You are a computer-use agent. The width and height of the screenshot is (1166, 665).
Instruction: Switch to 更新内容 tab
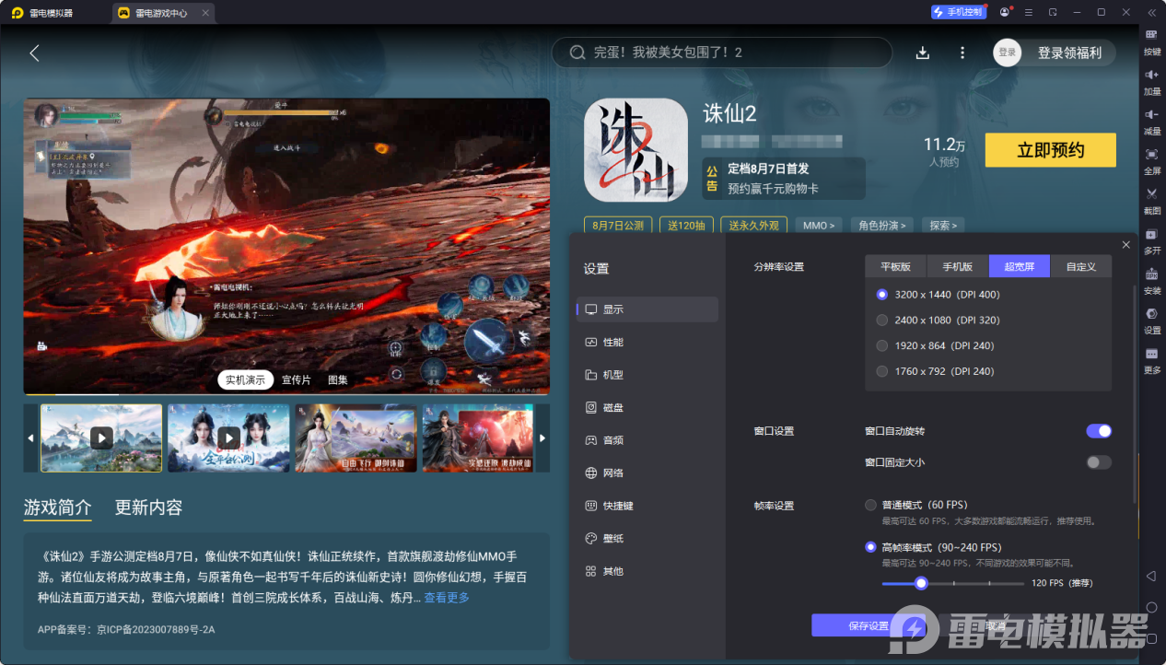148,507
